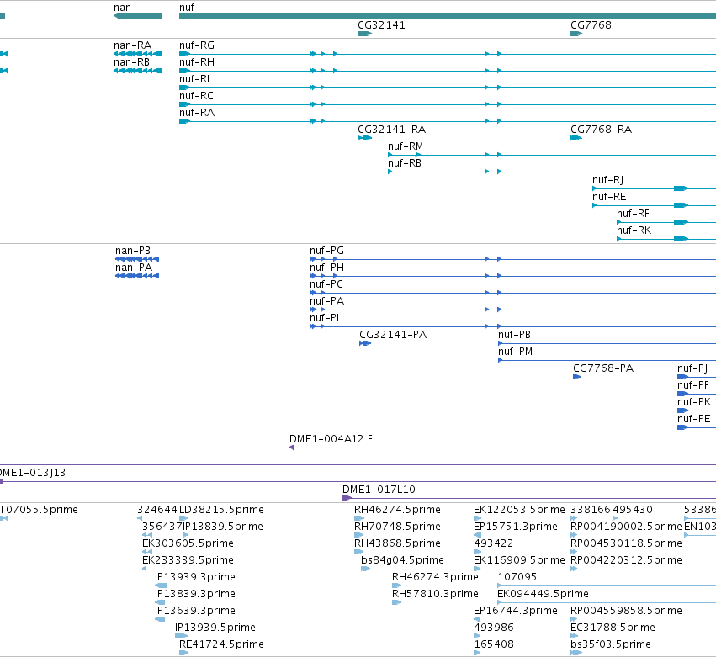Select EST IP13939.5prime

(x=215, y=628)
